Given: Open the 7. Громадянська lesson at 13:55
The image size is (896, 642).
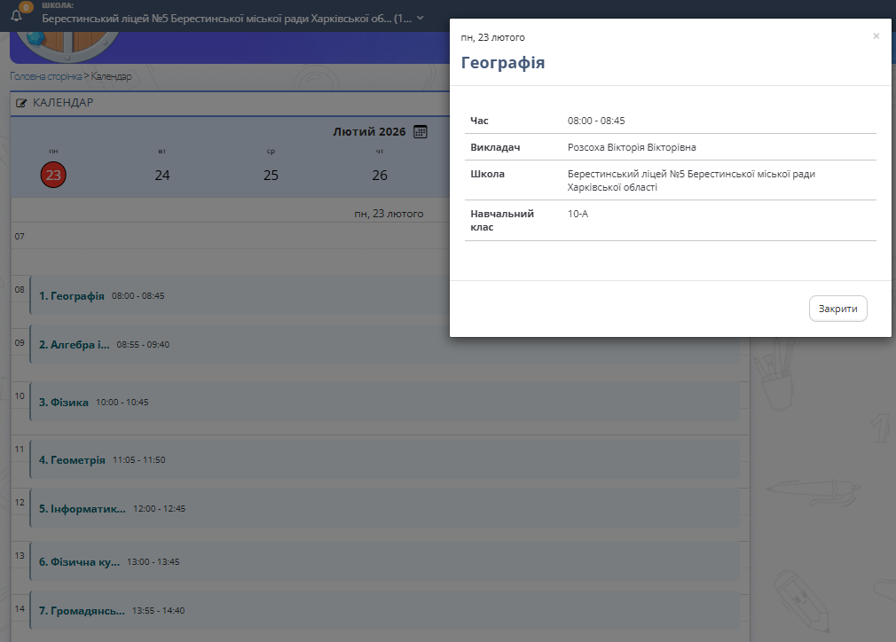Looking at the screenshot, I should coord(82,611).
